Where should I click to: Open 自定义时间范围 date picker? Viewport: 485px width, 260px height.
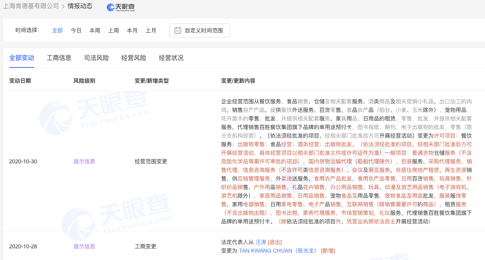click(x=199, y=30)
